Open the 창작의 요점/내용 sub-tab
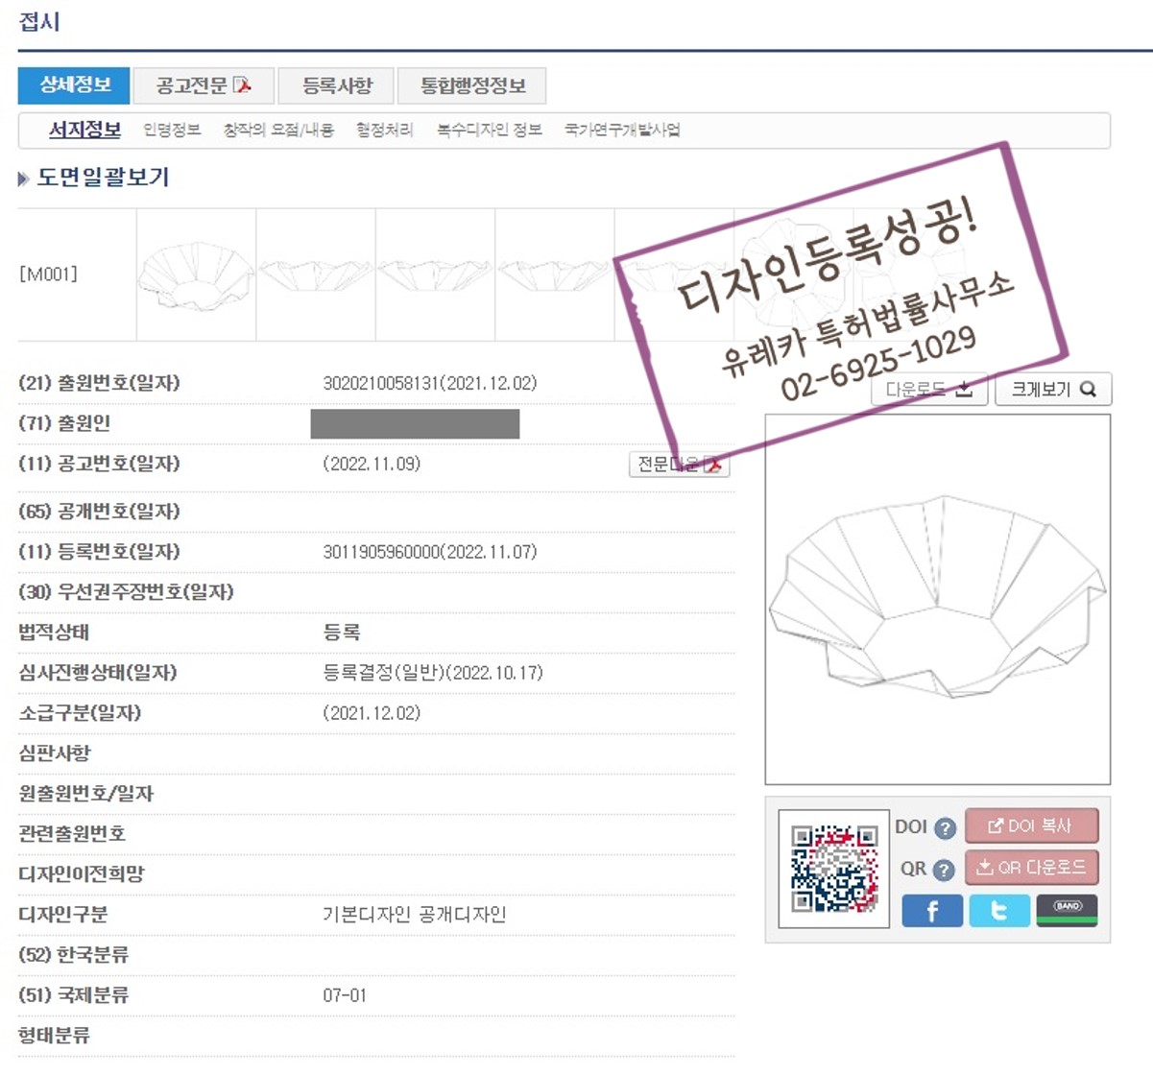 click(x=278, y=130)
